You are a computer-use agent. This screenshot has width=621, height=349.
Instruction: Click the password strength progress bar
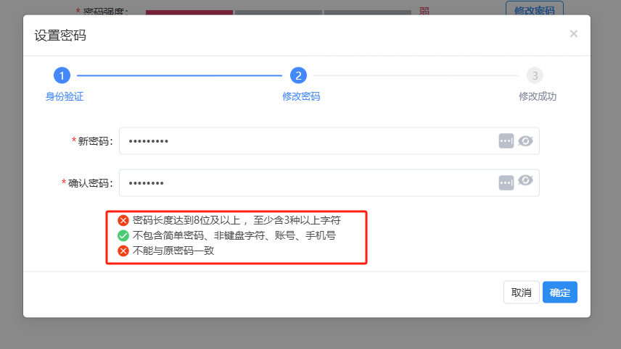coord(279,12)
